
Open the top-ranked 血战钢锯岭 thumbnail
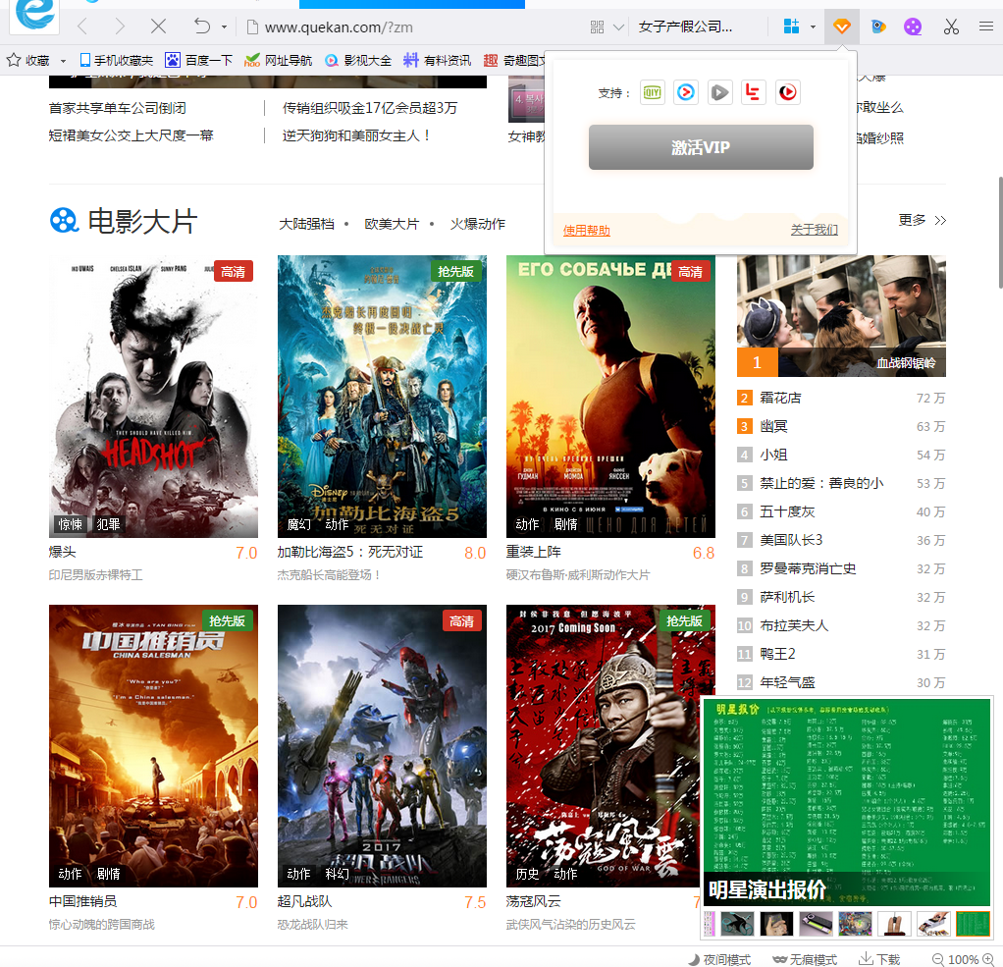pos(841,316)
